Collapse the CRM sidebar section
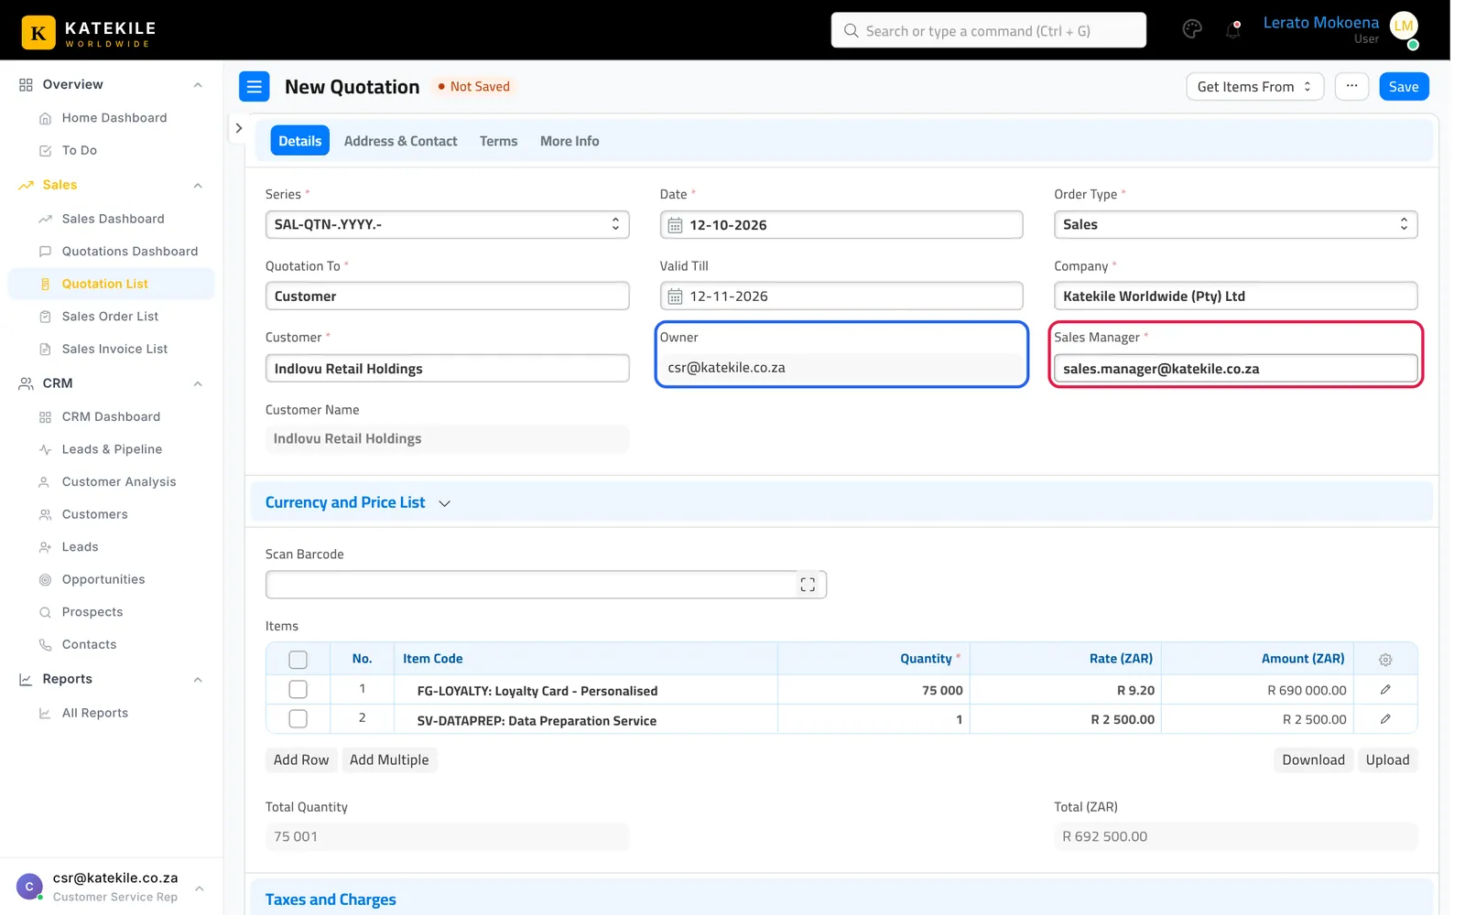The width and height of the screenshot is (1465, 915). [198, 384]
